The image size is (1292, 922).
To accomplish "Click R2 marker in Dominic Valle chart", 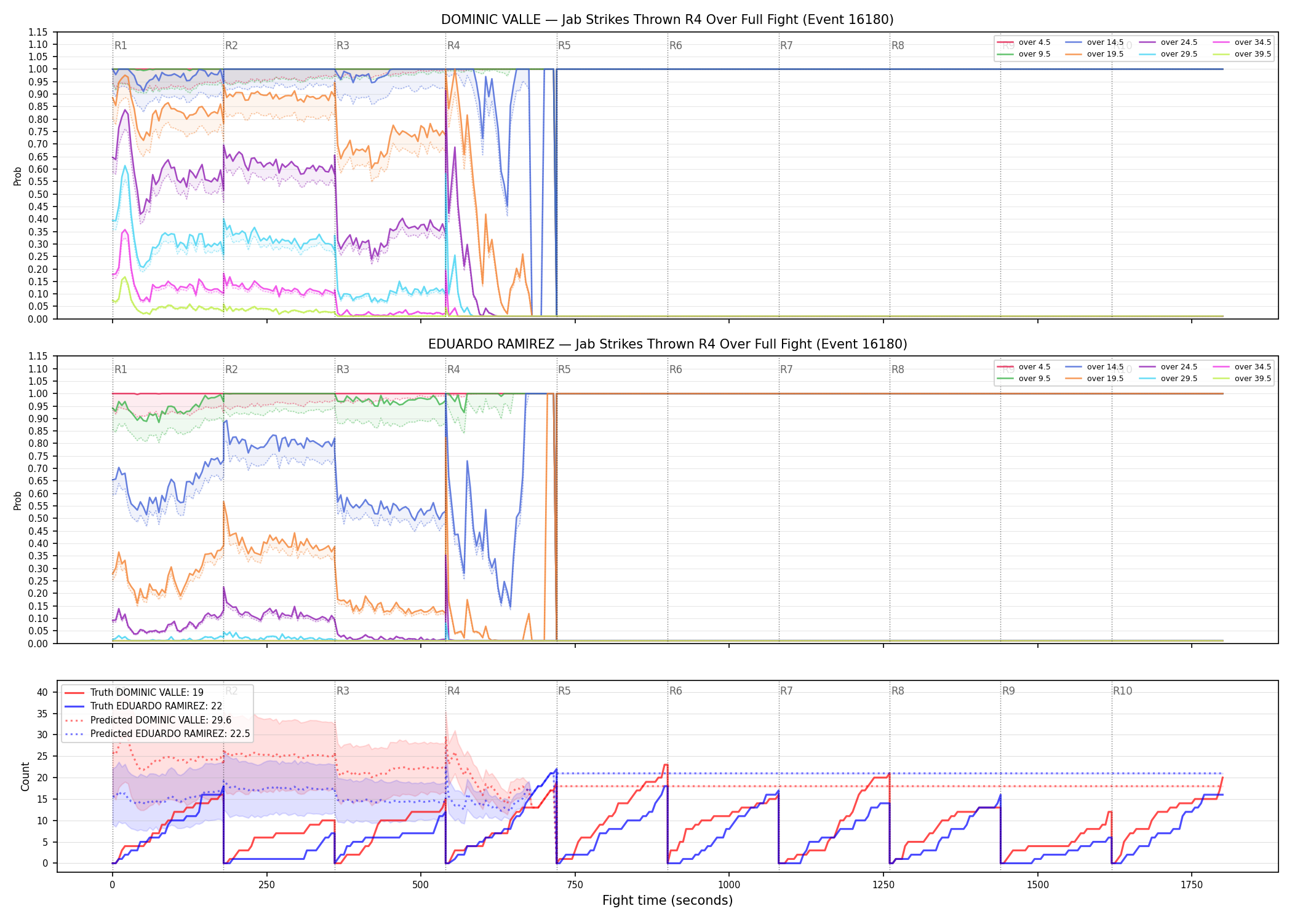I will [x=231, y=45].
